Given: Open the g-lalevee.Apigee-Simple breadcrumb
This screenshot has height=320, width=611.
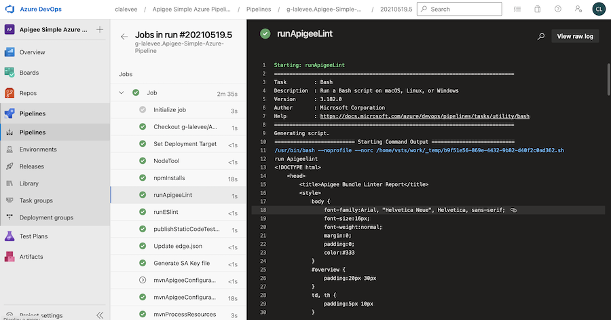Looking at the screenshot, I should click(x=324, y=9).
